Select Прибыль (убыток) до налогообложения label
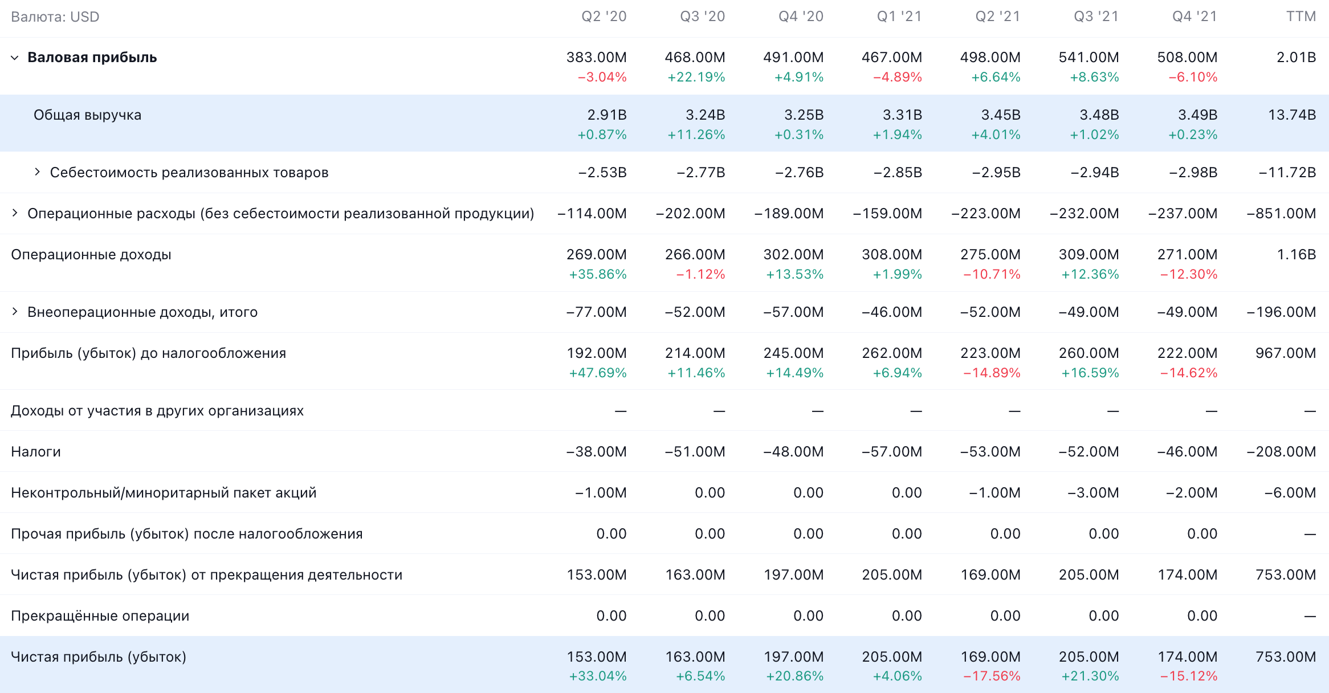The height and width of the screenshot is (693, 1329). [148, 353]
